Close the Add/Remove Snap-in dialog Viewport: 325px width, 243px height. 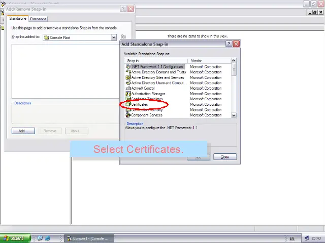coord(131,9)
